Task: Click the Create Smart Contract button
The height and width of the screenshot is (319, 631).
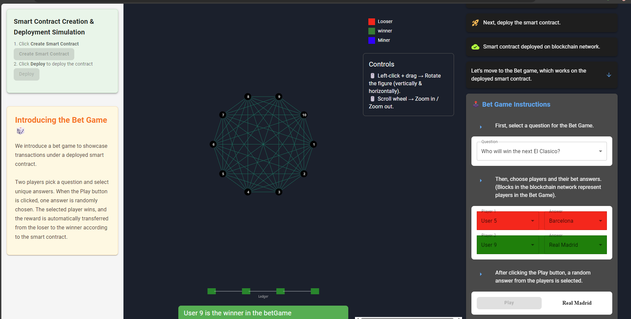Action: click(x=44, y=54)
